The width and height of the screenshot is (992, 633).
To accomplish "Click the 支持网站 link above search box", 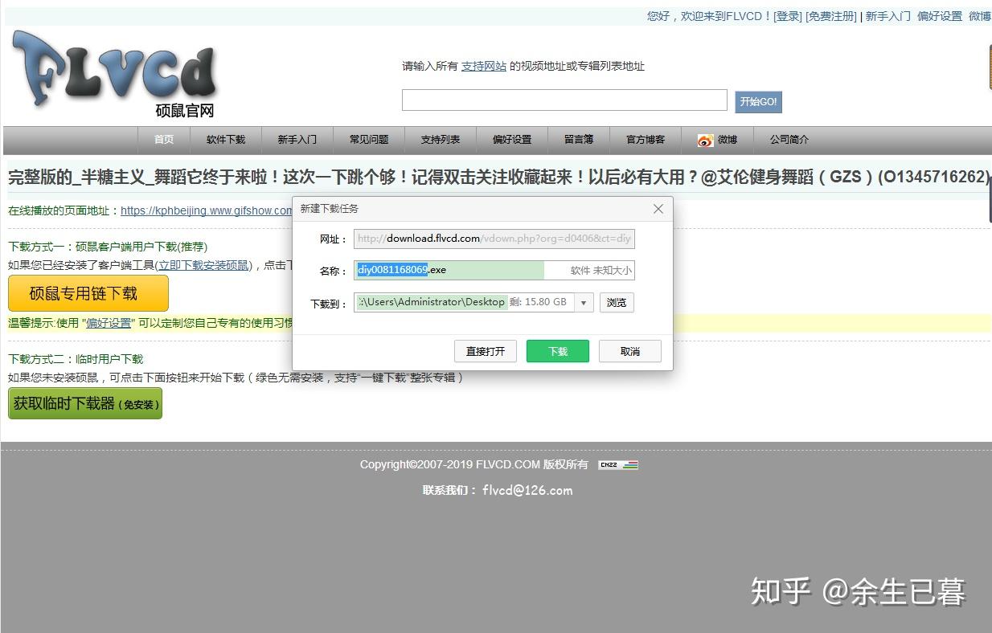I will [484, 67].
